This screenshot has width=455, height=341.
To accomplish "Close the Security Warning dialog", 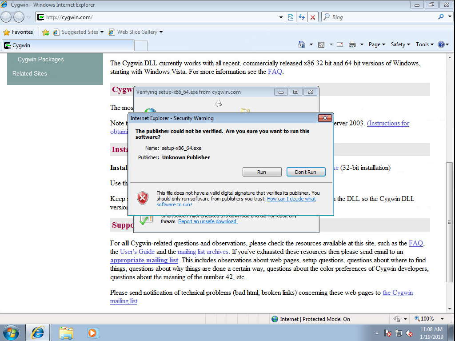I will (325, 118).
